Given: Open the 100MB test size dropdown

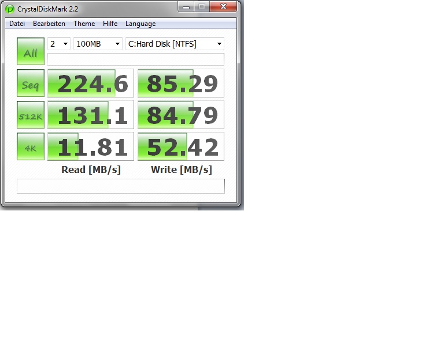Looking at the screenshot, I should (x=98, y=44).
